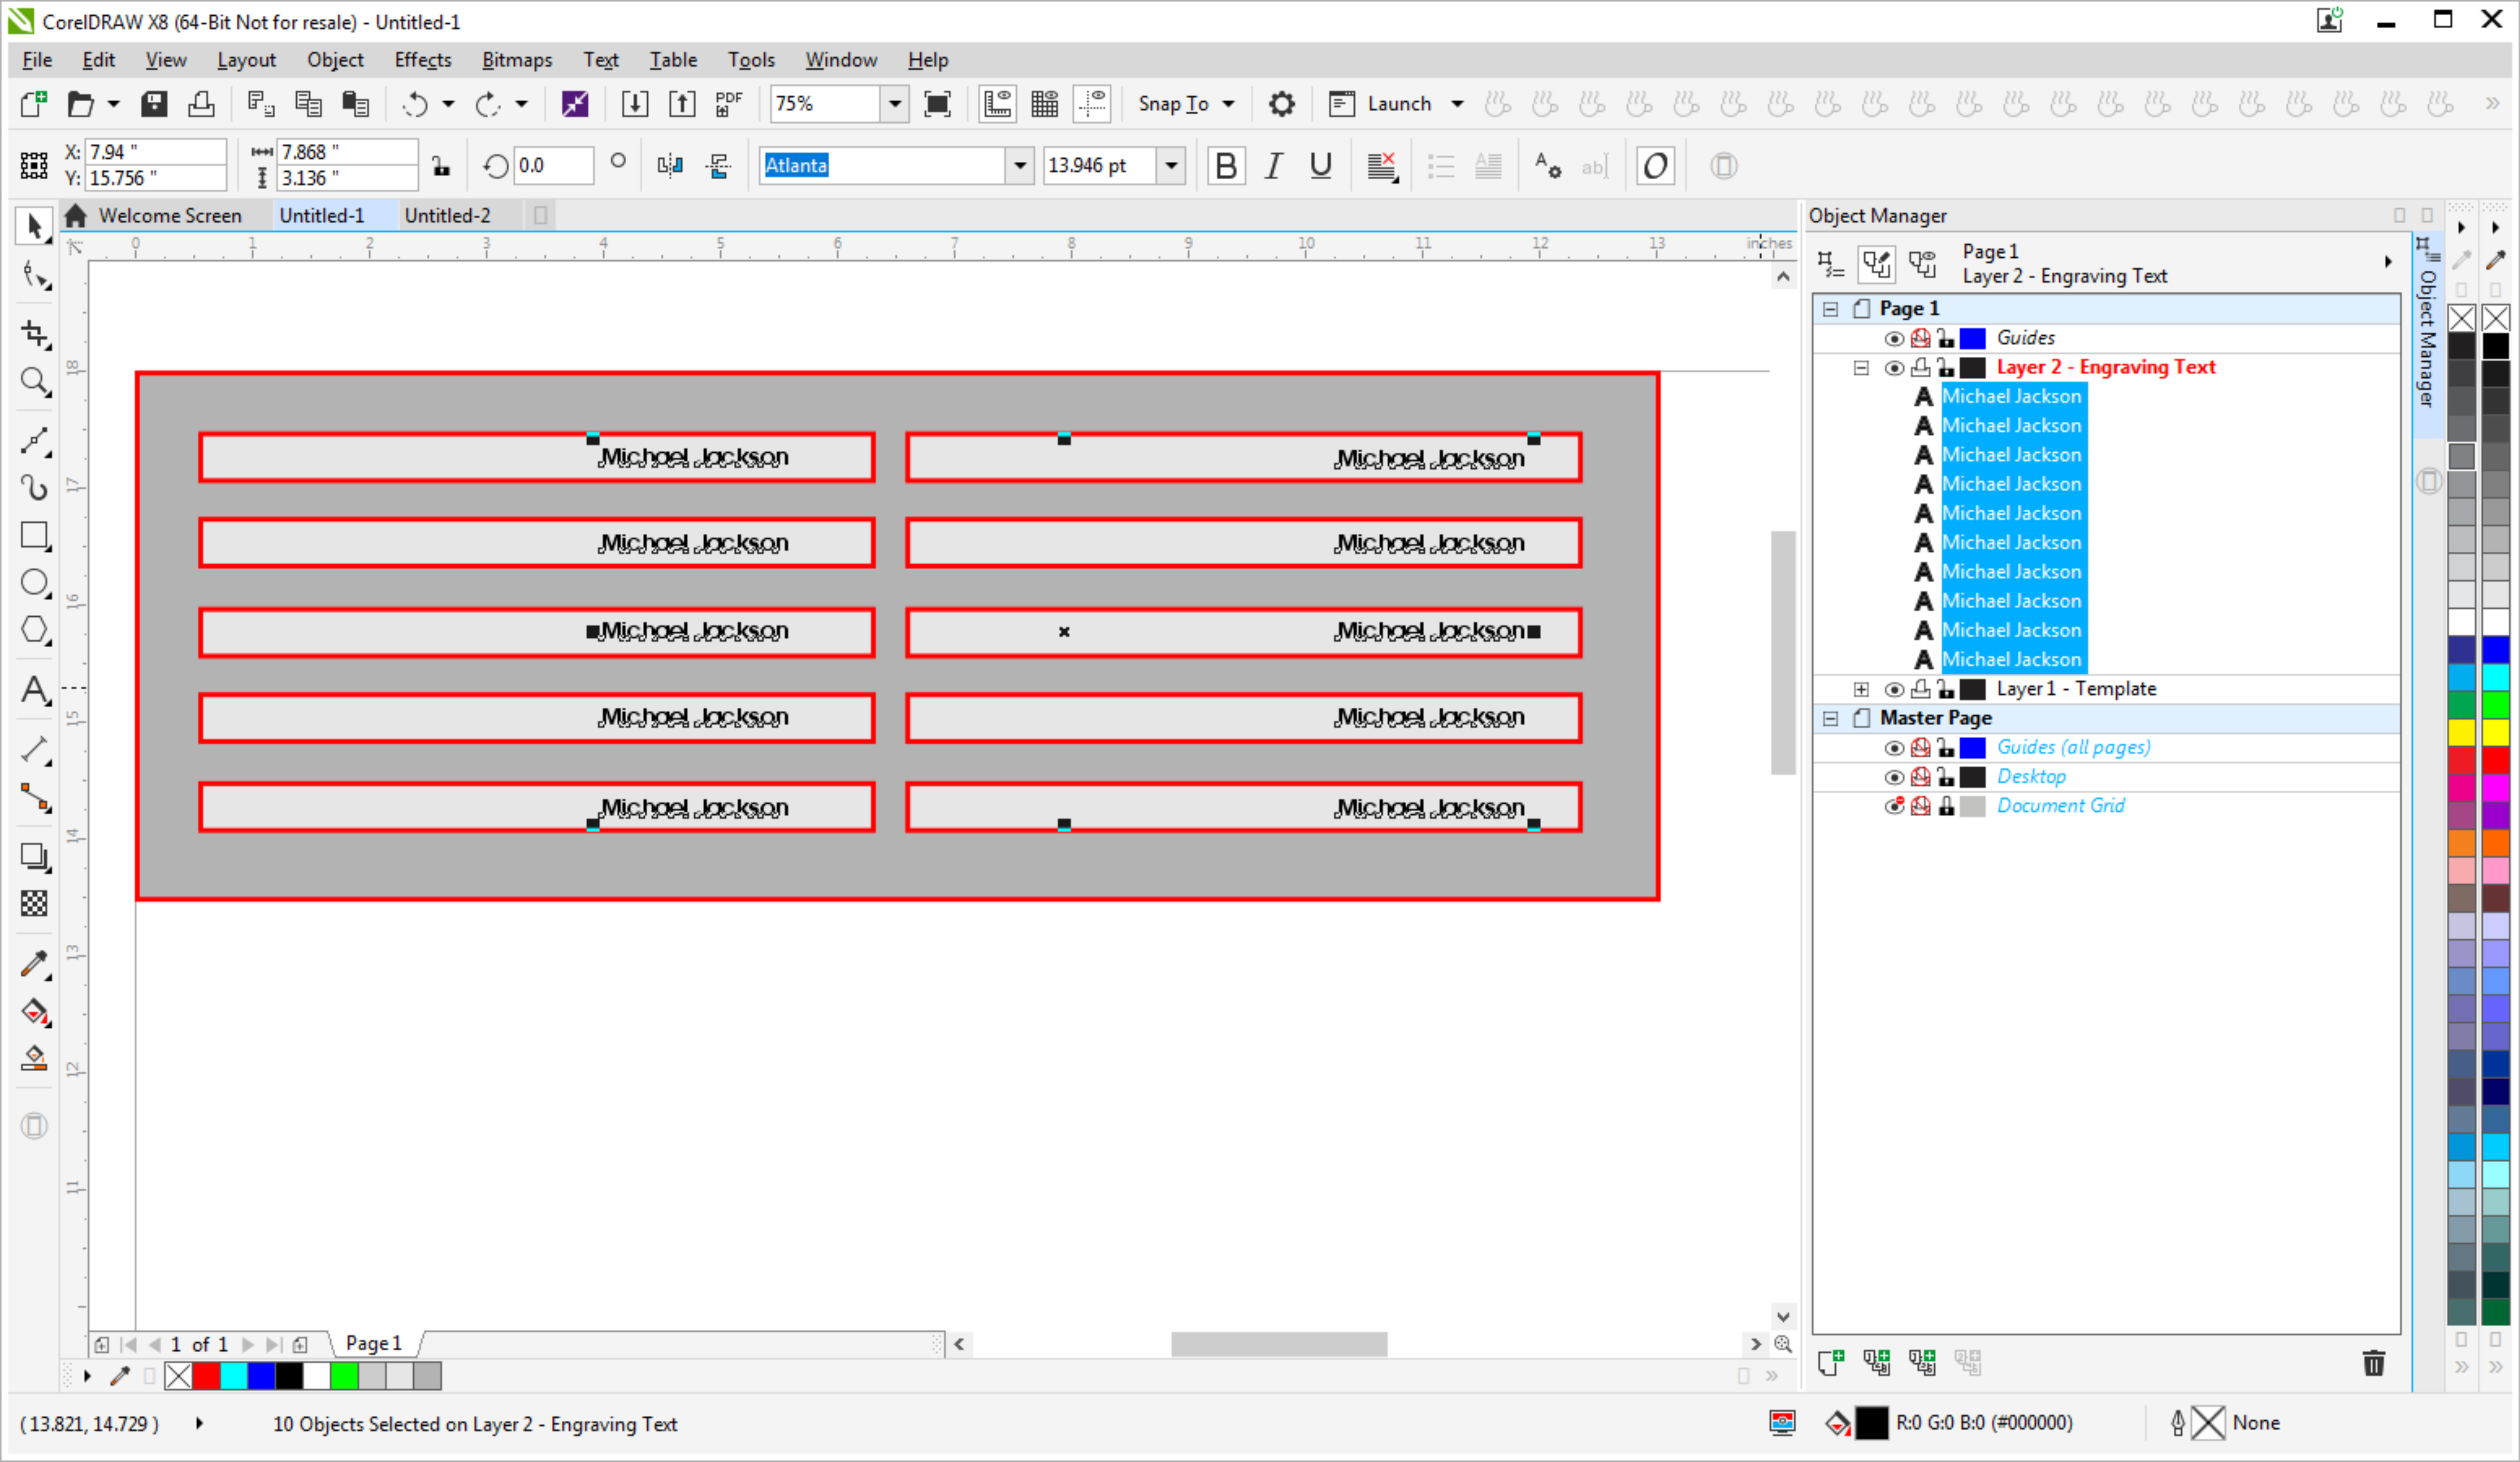Click the Import icon
2520x1462 pixels.
635,104
